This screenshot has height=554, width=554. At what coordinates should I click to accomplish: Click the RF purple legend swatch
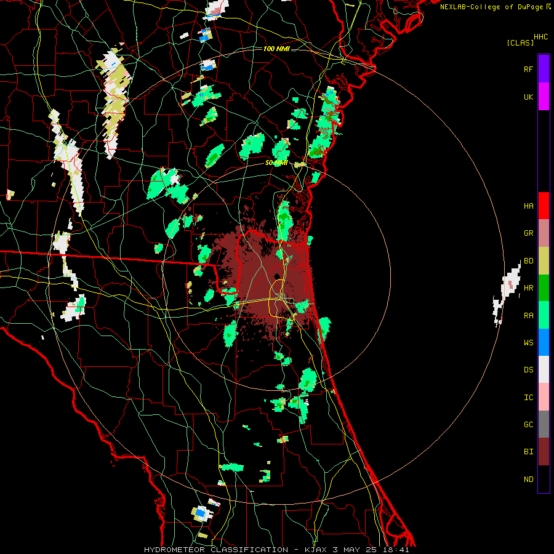(x=544, y=69)
